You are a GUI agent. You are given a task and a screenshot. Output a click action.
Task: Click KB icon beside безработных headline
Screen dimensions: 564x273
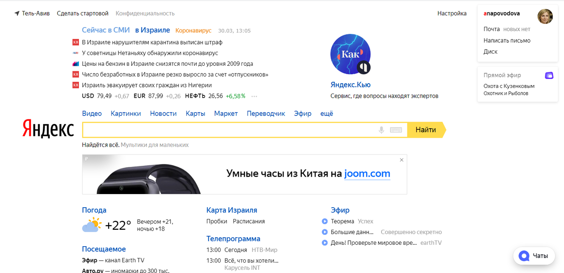click(x=75, y=74)
